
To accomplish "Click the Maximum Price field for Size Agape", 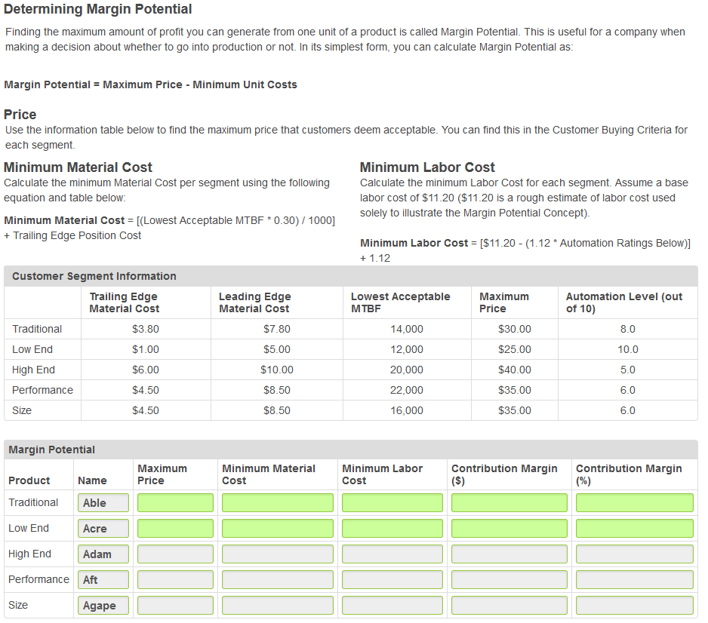I will [x=175, y=606].
